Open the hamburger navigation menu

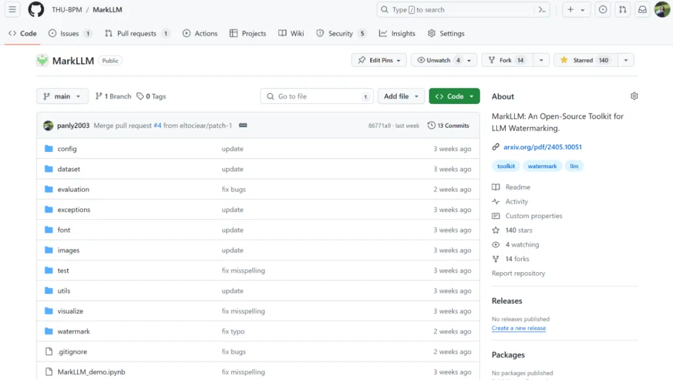[x=12, y=10]
